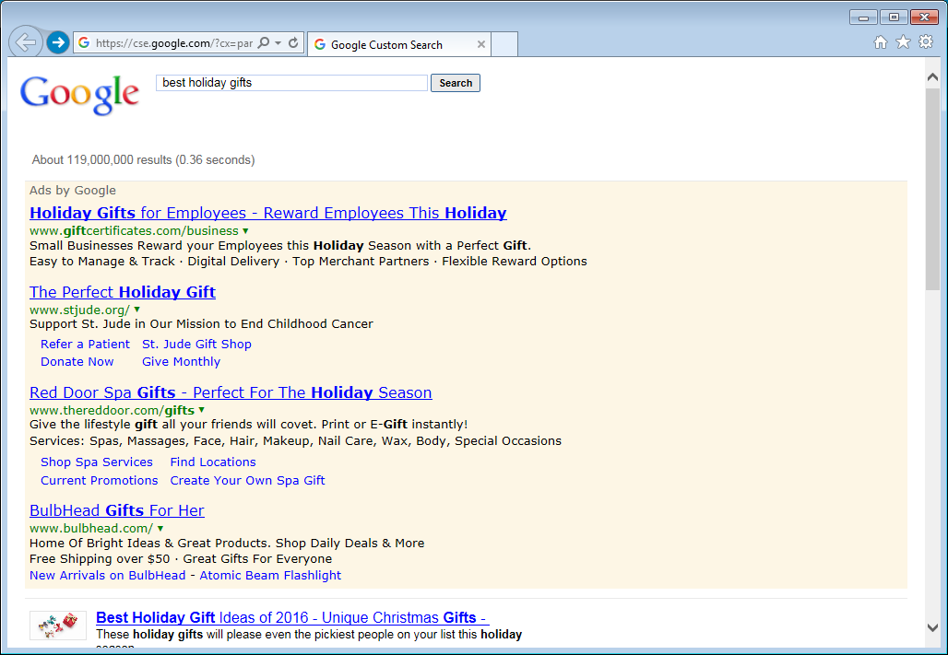Click the search magnifier in address bar
Screen dimensions: 948x655
coord(264,43)
